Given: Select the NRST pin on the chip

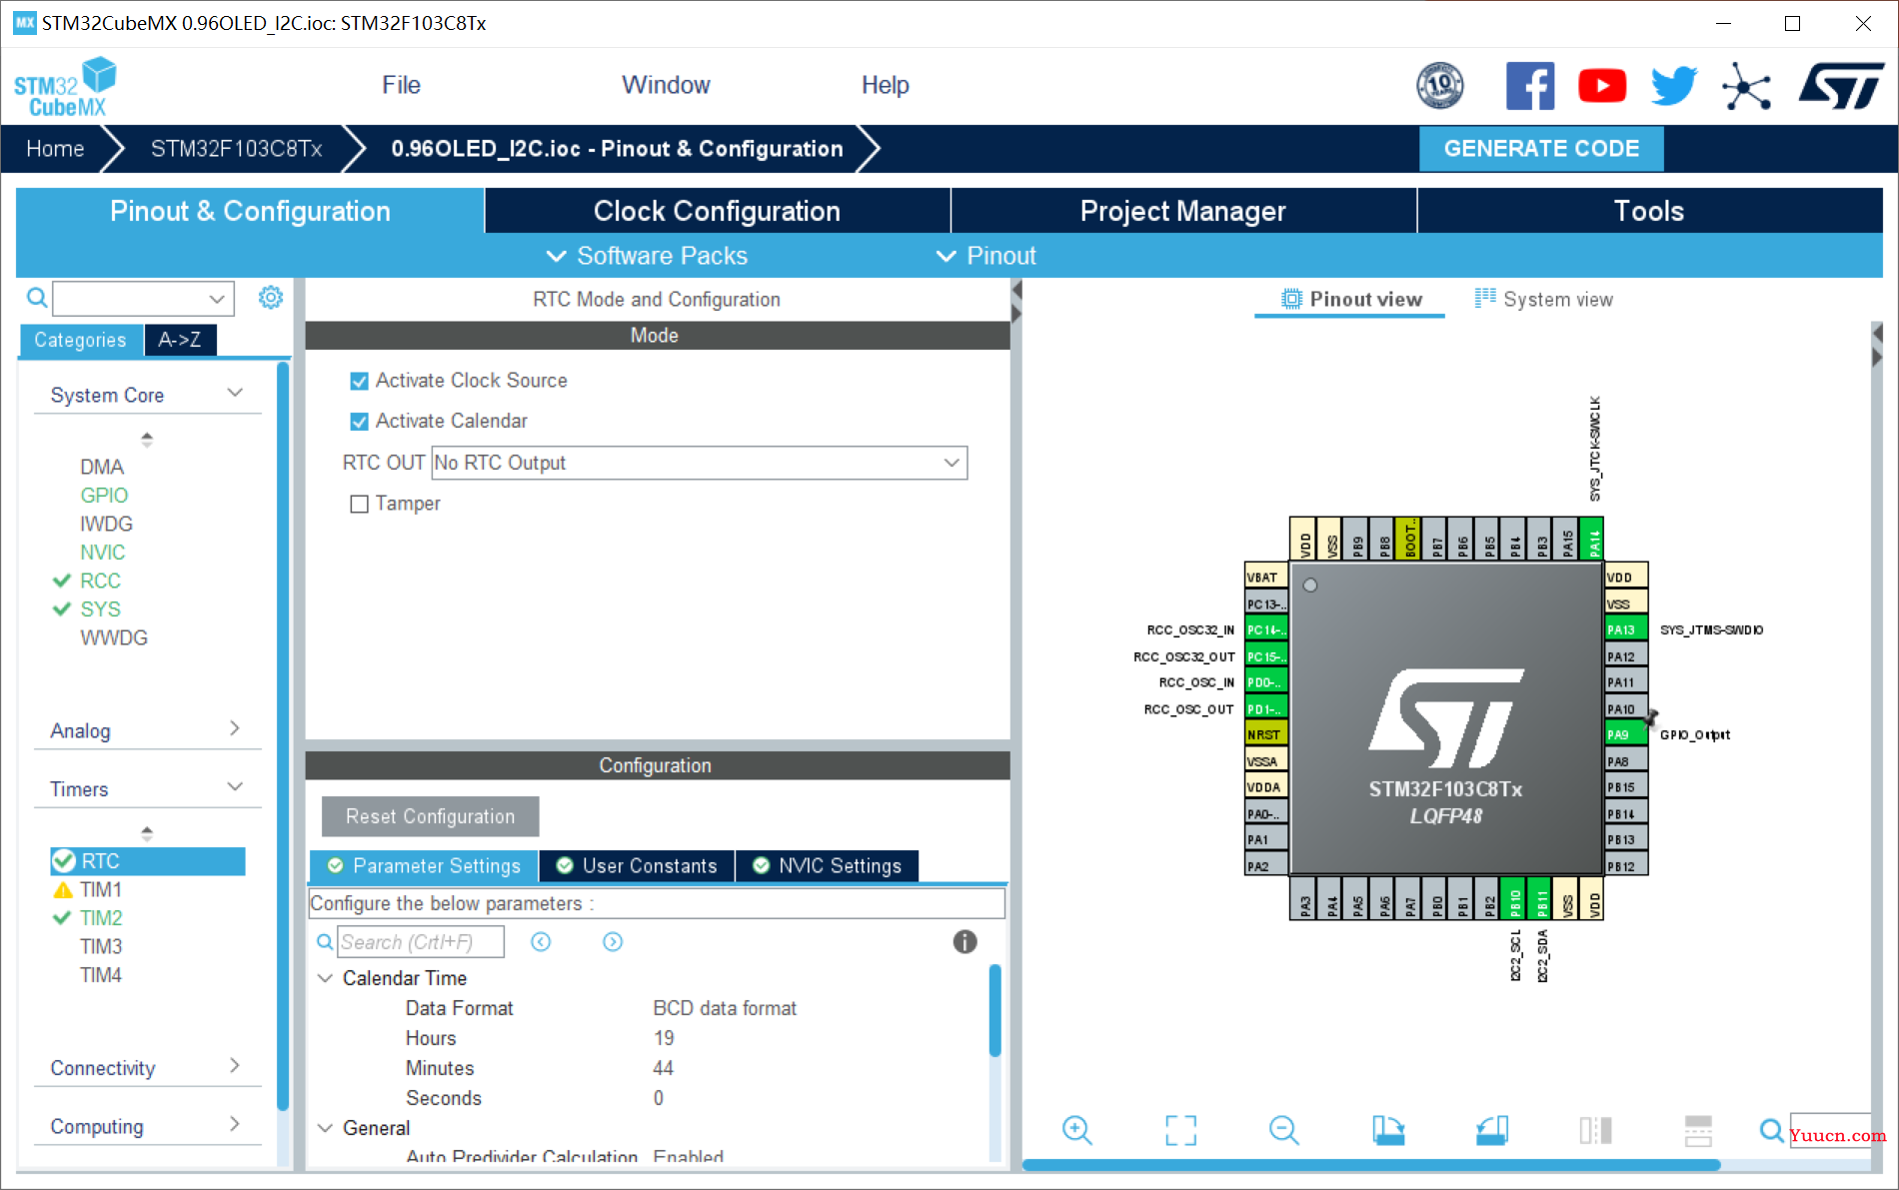Looking at the screenshot, I should (x=1266, y=734).
